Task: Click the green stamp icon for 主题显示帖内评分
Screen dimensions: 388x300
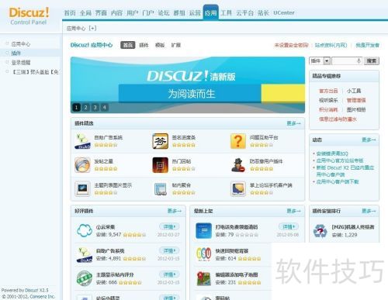Action: (x=85, y=278)
